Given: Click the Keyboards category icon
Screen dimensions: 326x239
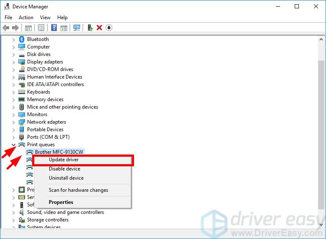Looking at the screenshot, I should coord(22,92).
